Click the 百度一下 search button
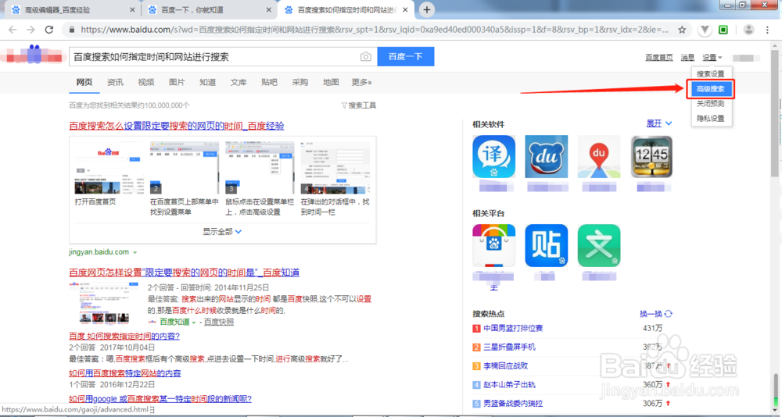The width and height of the screenshot is (782, 417). tap(405, 57)
